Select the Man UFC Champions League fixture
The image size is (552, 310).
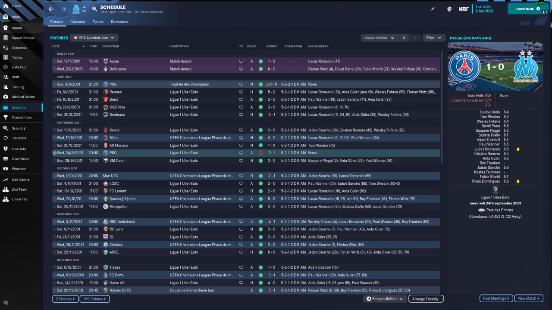[246, 176]
